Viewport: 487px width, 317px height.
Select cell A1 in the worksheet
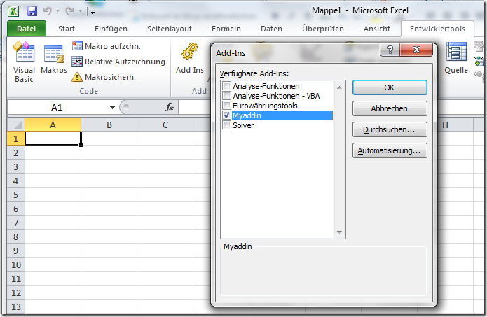point(53,139)
